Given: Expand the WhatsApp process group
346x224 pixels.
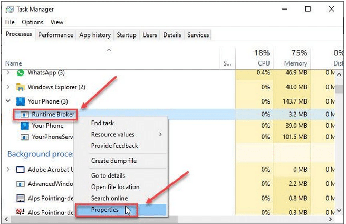Looking at the screenshot, I should pos(8,72).
